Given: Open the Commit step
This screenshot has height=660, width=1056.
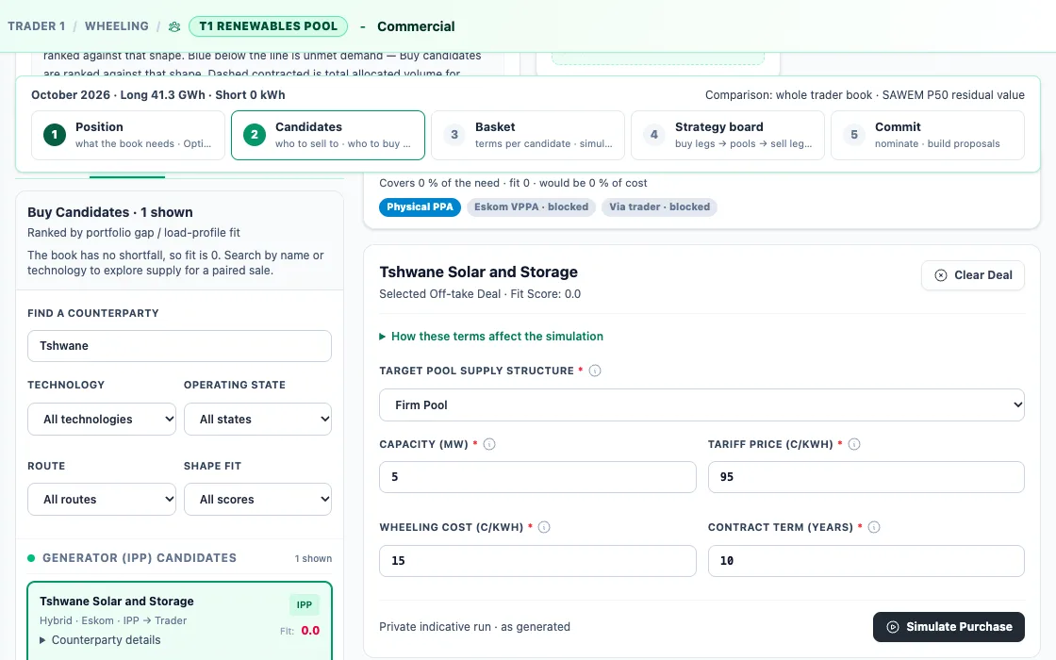Looking at the screenshot, I should pyautogui.click(x=928, y=135).
